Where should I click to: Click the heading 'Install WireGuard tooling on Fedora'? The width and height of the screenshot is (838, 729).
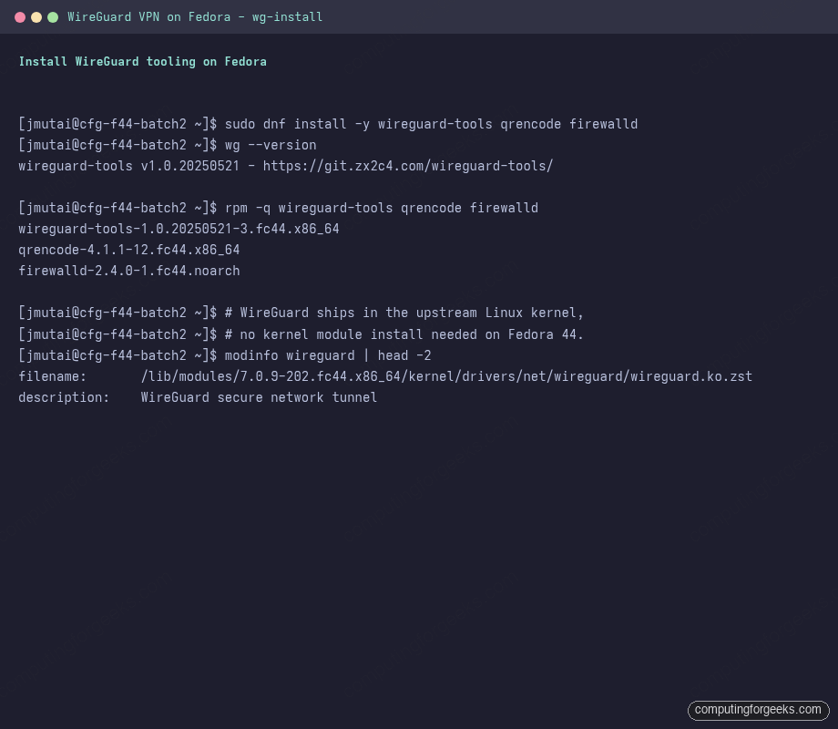point(143,61)
